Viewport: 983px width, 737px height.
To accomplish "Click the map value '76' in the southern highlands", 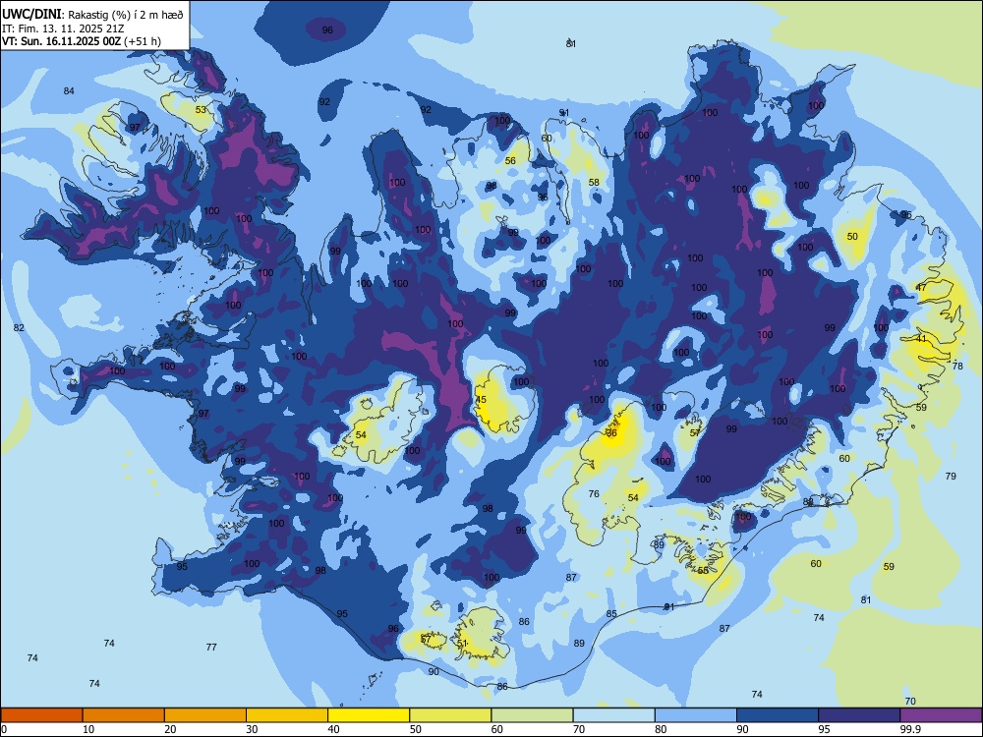I will tap(594, 494).
